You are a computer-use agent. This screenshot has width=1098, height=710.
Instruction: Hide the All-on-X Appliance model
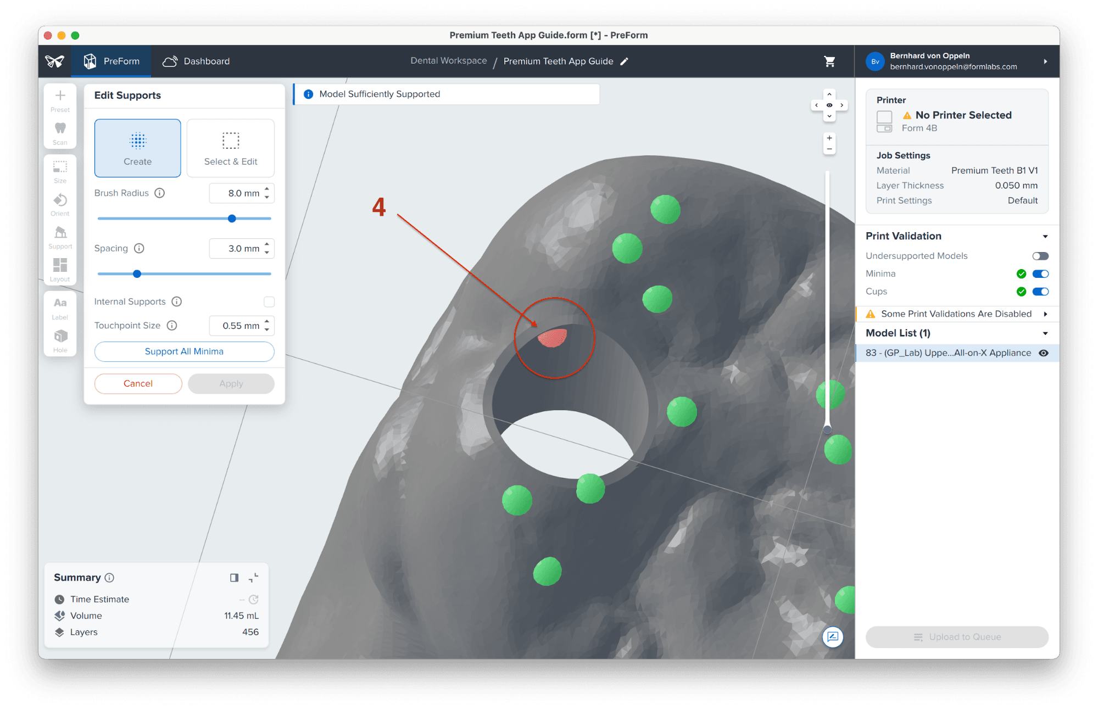pos(1043,353)
